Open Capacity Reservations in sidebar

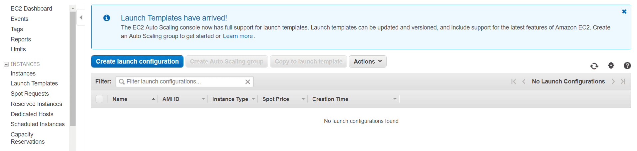pos(28,138)
